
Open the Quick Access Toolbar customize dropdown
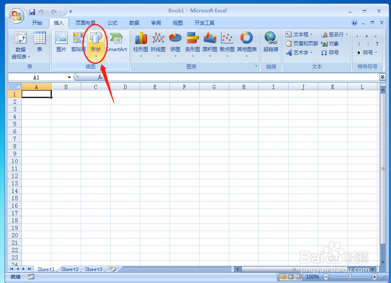70,12
